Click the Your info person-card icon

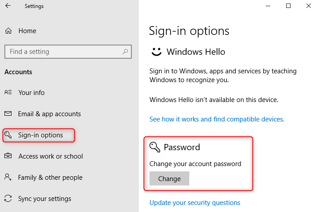8,93
